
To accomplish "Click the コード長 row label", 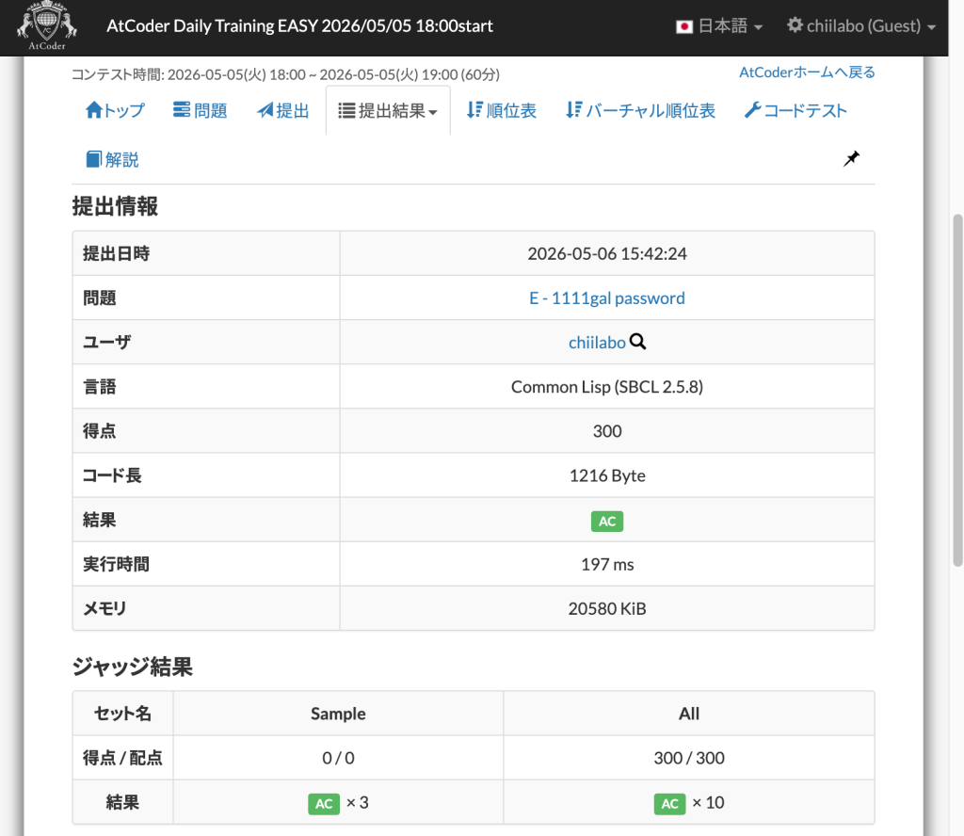I will coord(112,475).
